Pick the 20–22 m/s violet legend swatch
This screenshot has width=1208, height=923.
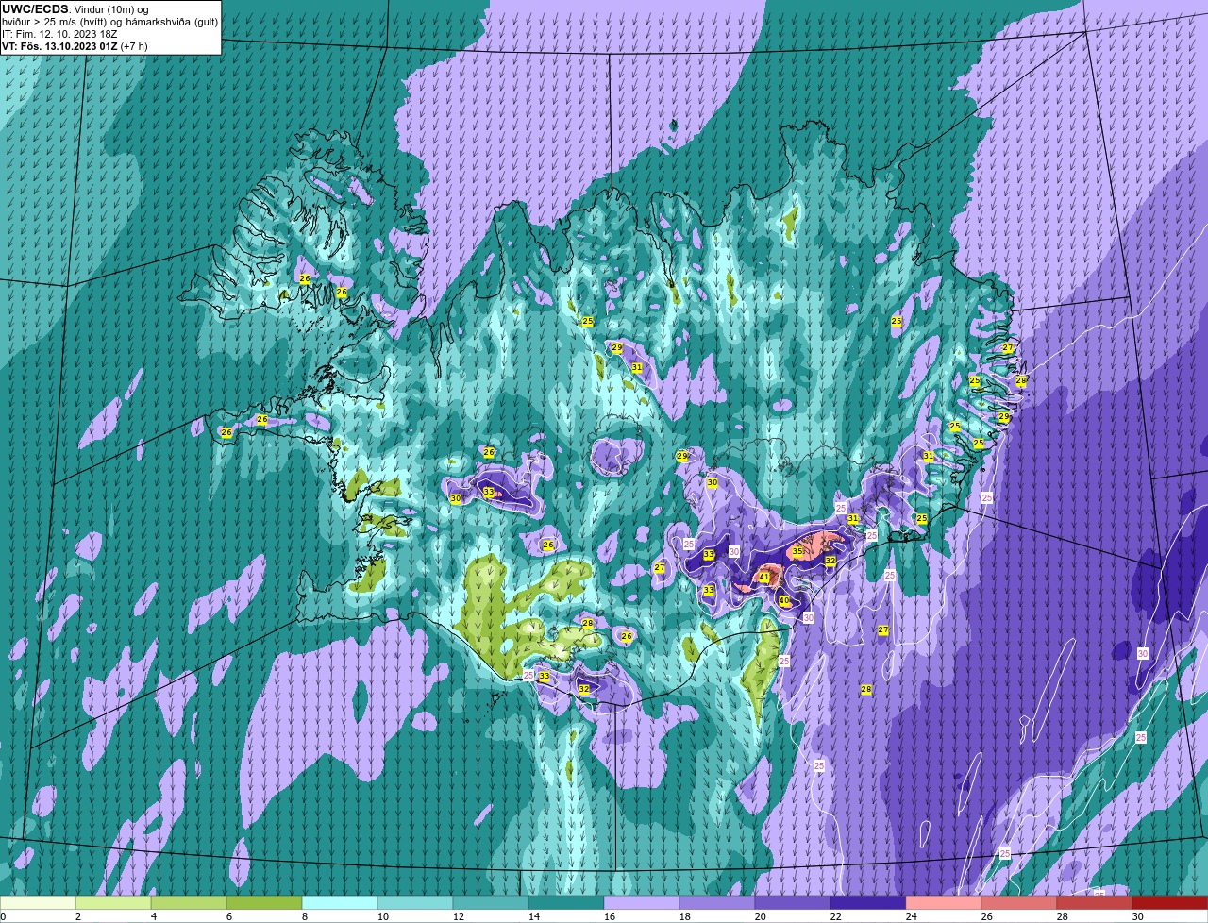tap(793, 903)
